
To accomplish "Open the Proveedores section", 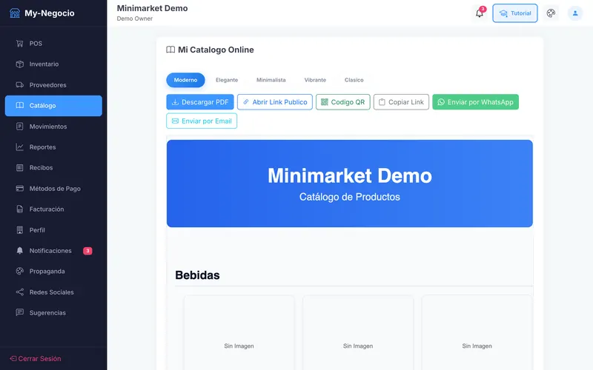I will click(53, 85).
